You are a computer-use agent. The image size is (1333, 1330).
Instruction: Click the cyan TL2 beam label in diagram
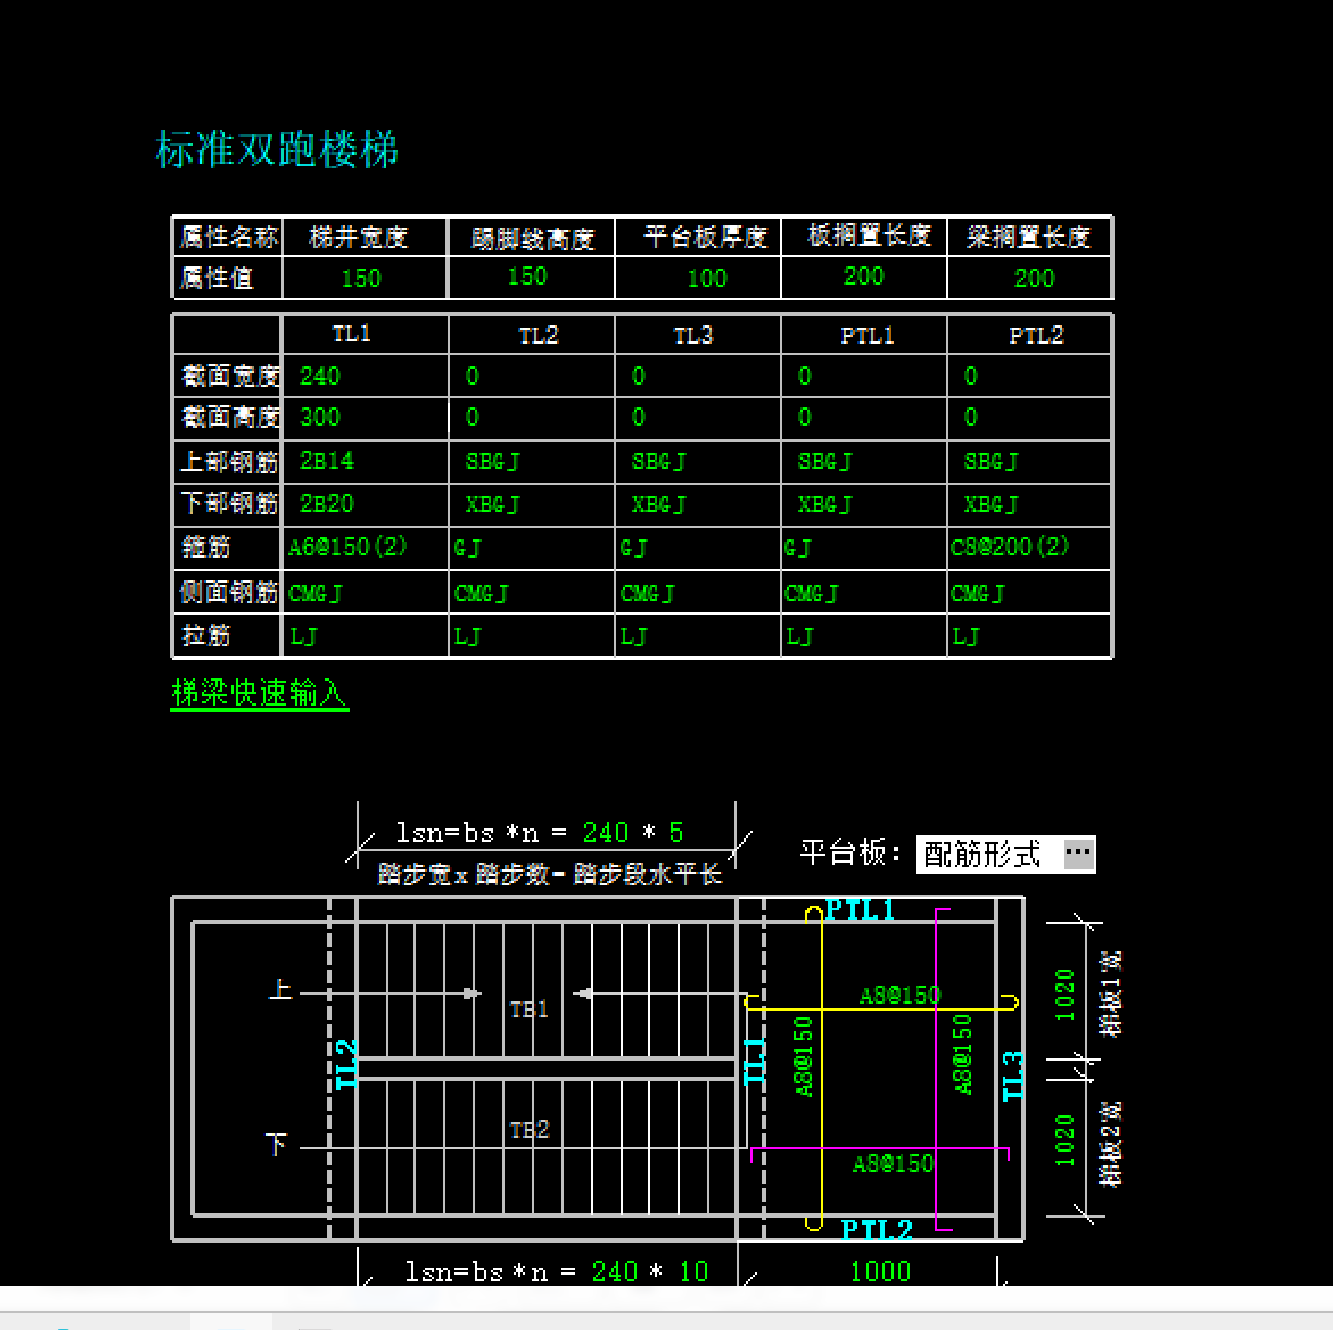click(346, 1064)
